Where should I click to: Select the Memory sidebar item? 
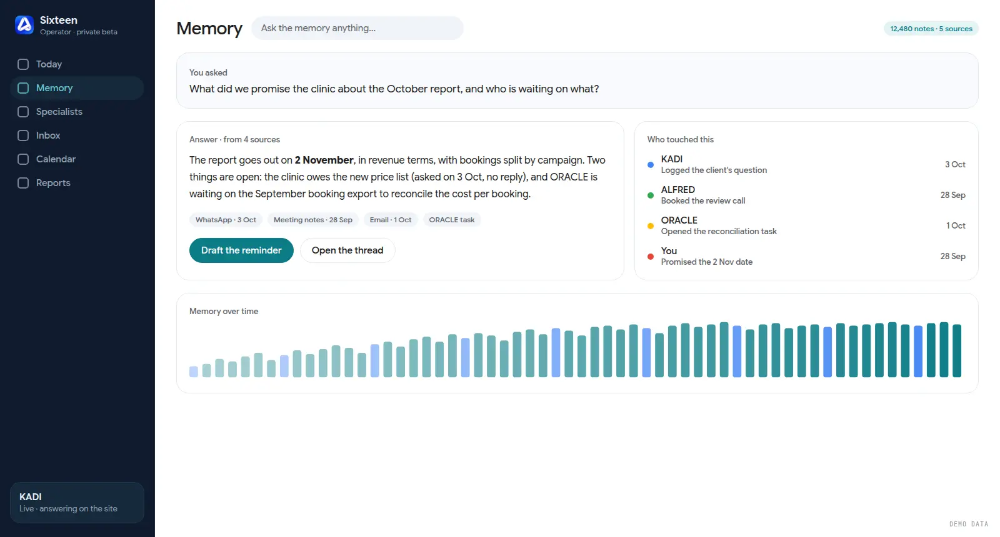77,88
